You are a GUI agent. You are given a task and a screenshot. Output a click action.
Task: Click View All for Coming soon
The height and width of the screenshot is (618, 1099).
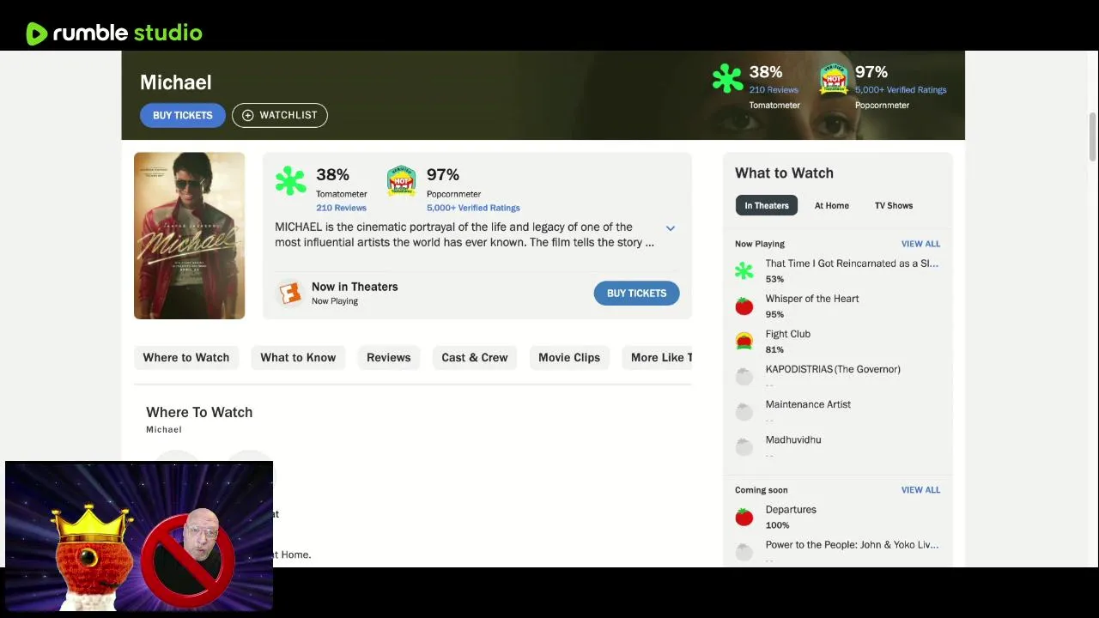pyautogui.click(x=920, y=490)
